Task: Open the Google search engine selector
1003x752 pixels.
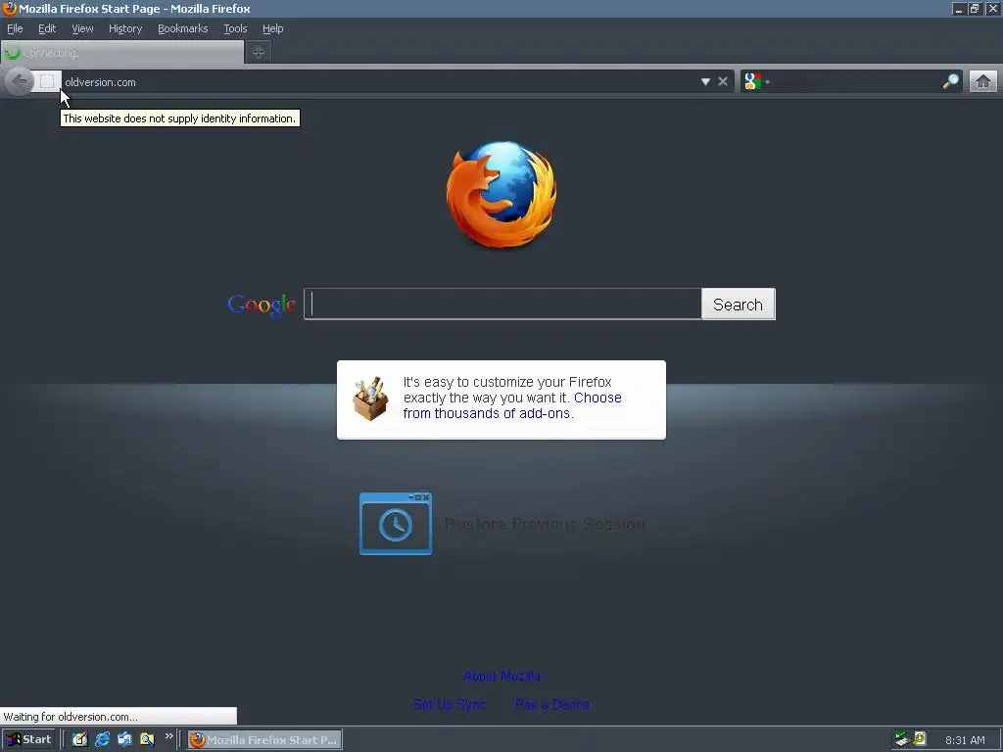Action: click(756, 81)
